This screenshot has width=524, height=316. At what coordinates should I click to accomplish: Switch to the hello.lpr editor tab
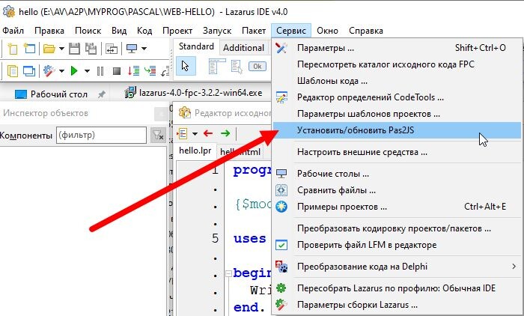(195, 151)
